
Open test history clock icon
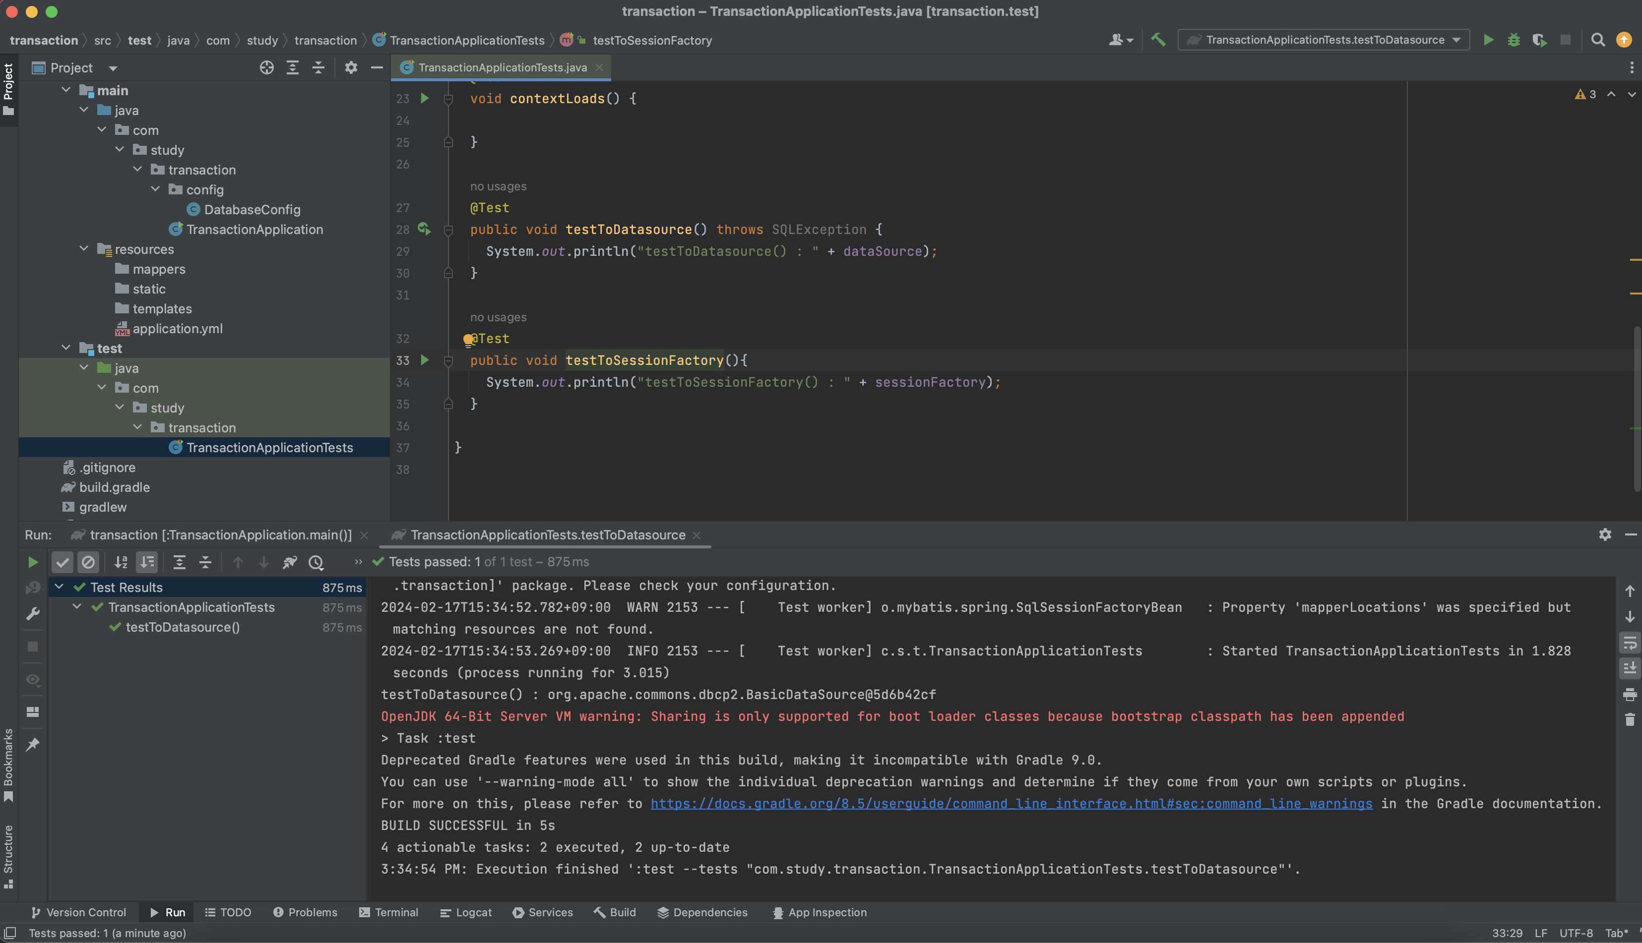point(316,562)
